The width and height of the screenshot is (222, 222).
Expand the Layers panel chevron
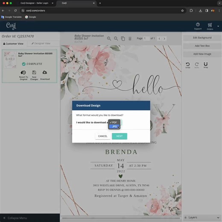click(218, 217)
